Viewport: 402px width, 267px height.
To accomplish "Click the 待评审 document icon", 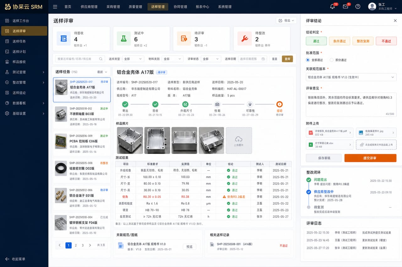I will [x=184, y=38].
